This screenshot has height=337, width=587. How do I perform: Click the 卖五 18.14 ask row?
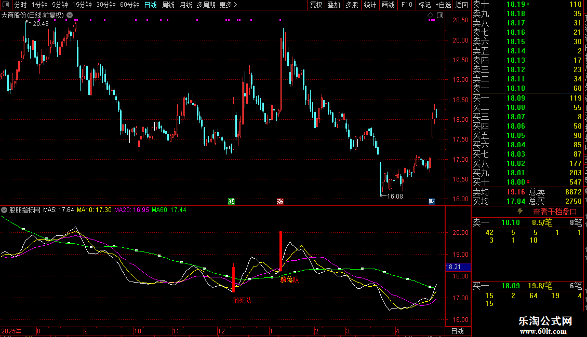pos(527,51)
